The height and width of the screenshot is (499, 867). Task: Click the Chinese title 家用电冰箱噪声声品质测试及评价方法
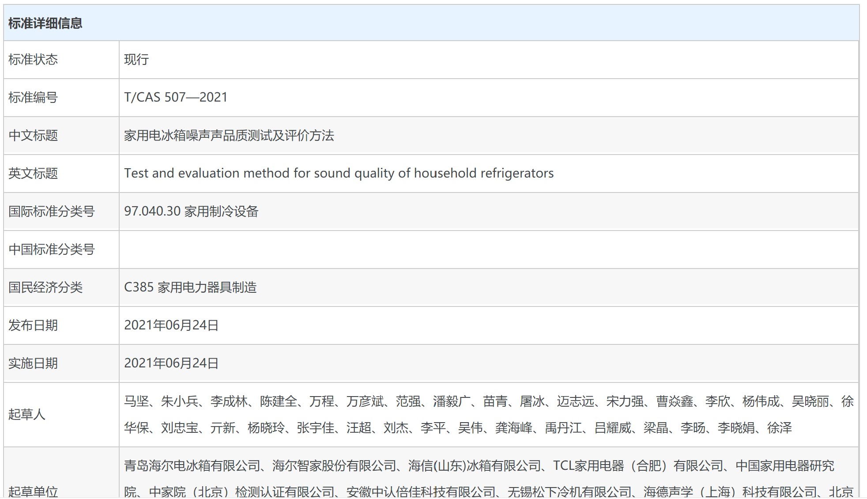229,136
